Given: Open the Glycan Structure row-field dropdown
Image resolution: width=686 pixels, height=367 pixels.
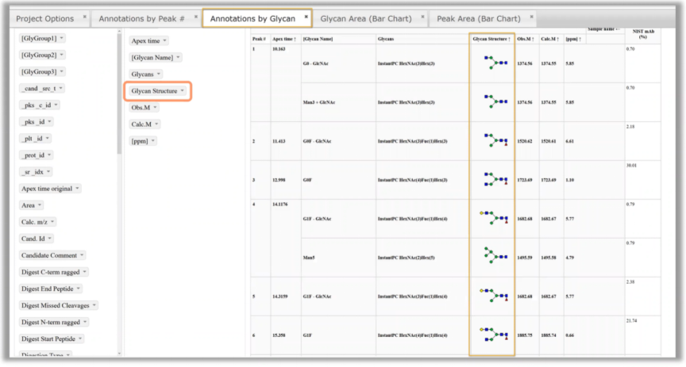Looking at the screenshot, I should (183, 91).
